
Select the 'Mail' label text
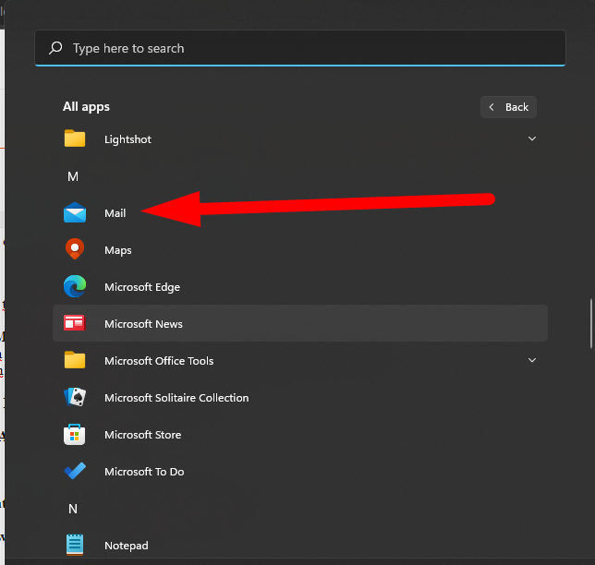tap(115, 213)
